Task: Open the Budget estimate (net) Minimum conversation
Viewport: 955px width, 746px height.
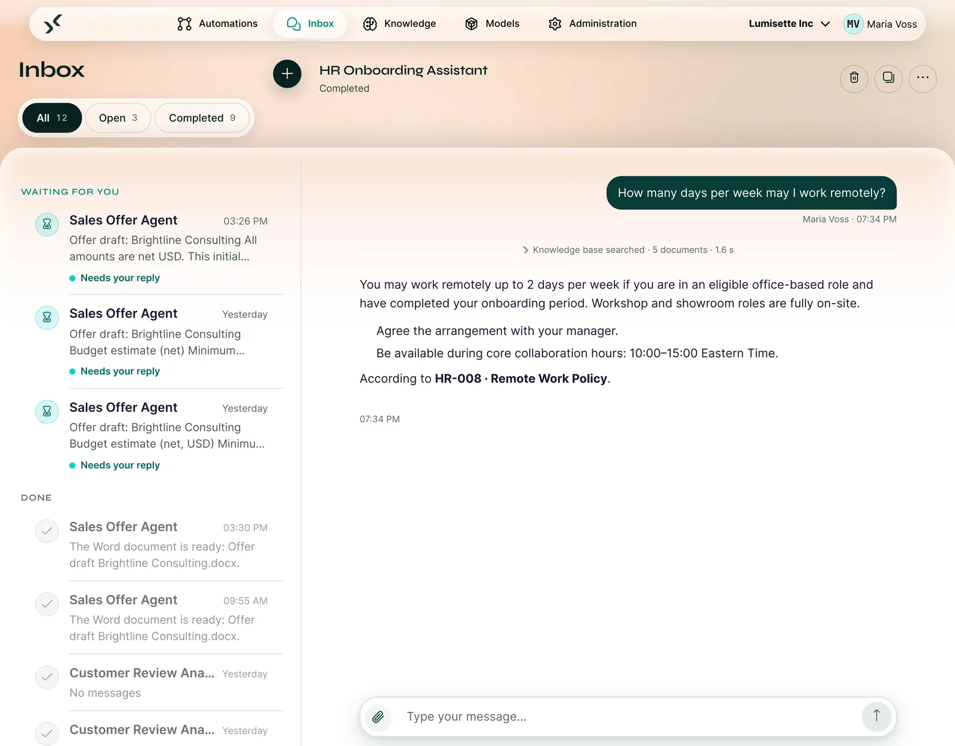Action: [159, 341]
